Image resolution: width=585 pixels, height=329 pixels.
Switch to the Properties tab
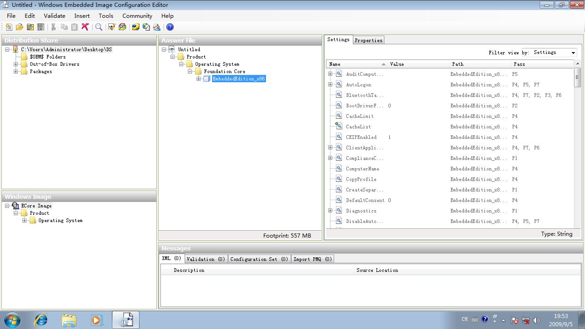coord(368,40)
